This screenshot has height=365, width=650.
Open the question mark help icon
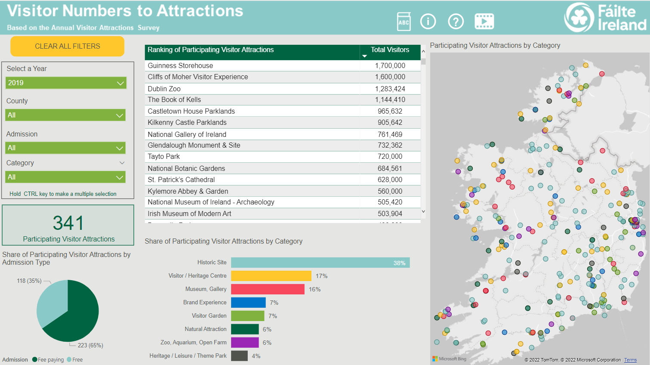click(x=456, y=21)
